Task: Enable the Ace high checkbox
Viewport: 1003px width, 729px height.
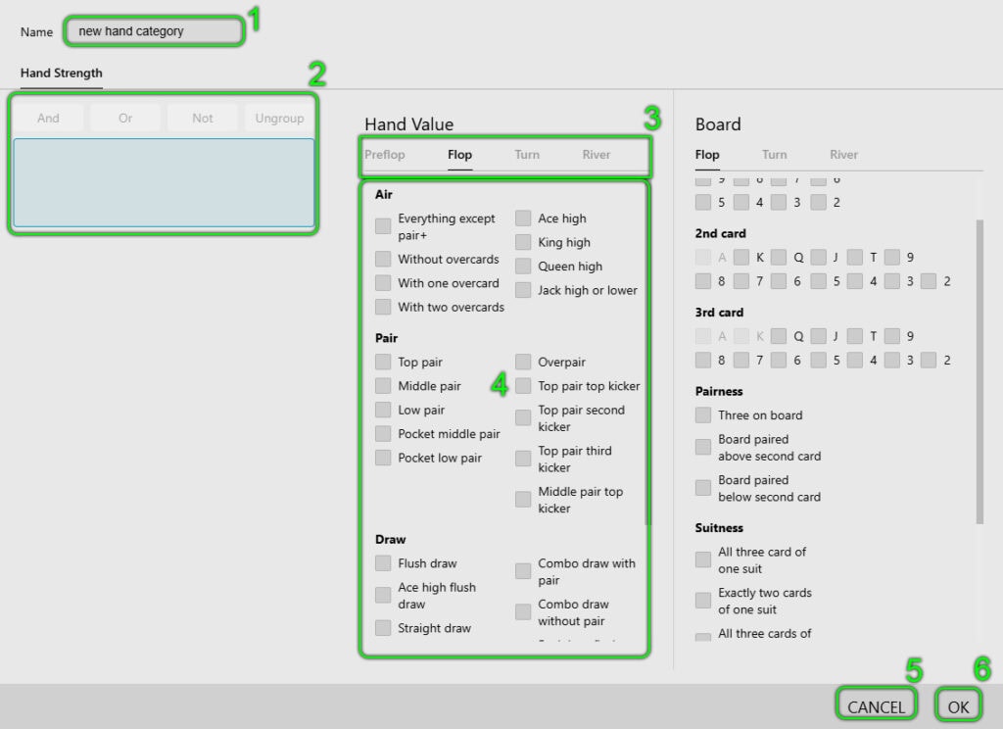Action: (523, 219)
